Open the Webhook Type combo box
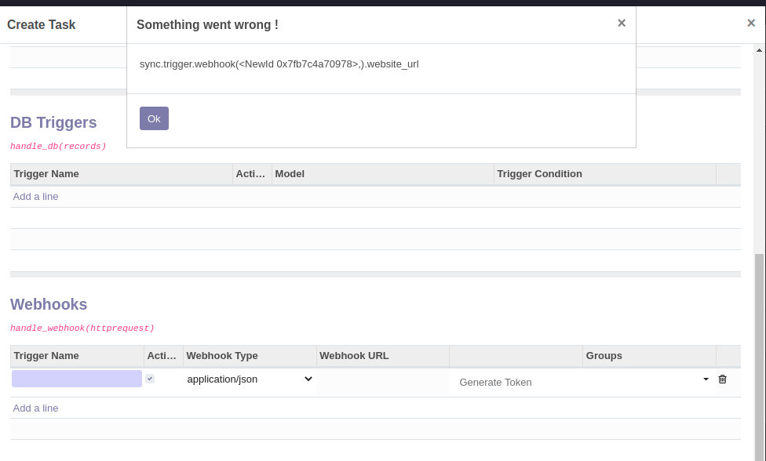Viewport: 766px width, 461px height. click(x=249, y=379)
